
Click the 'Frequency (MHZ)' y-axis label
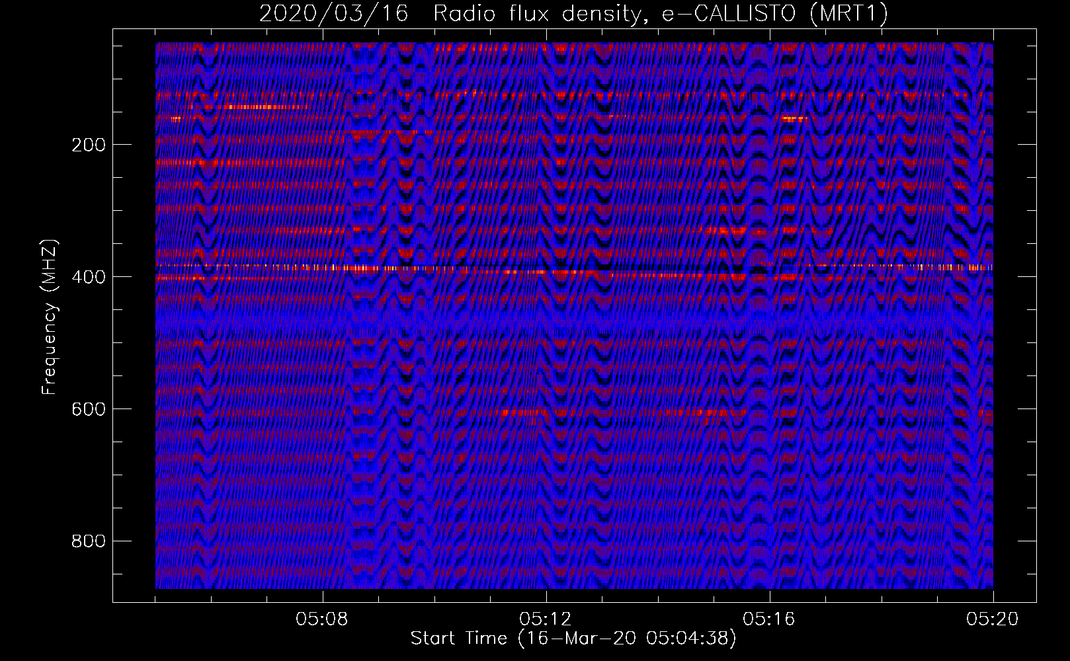(50, 317)
